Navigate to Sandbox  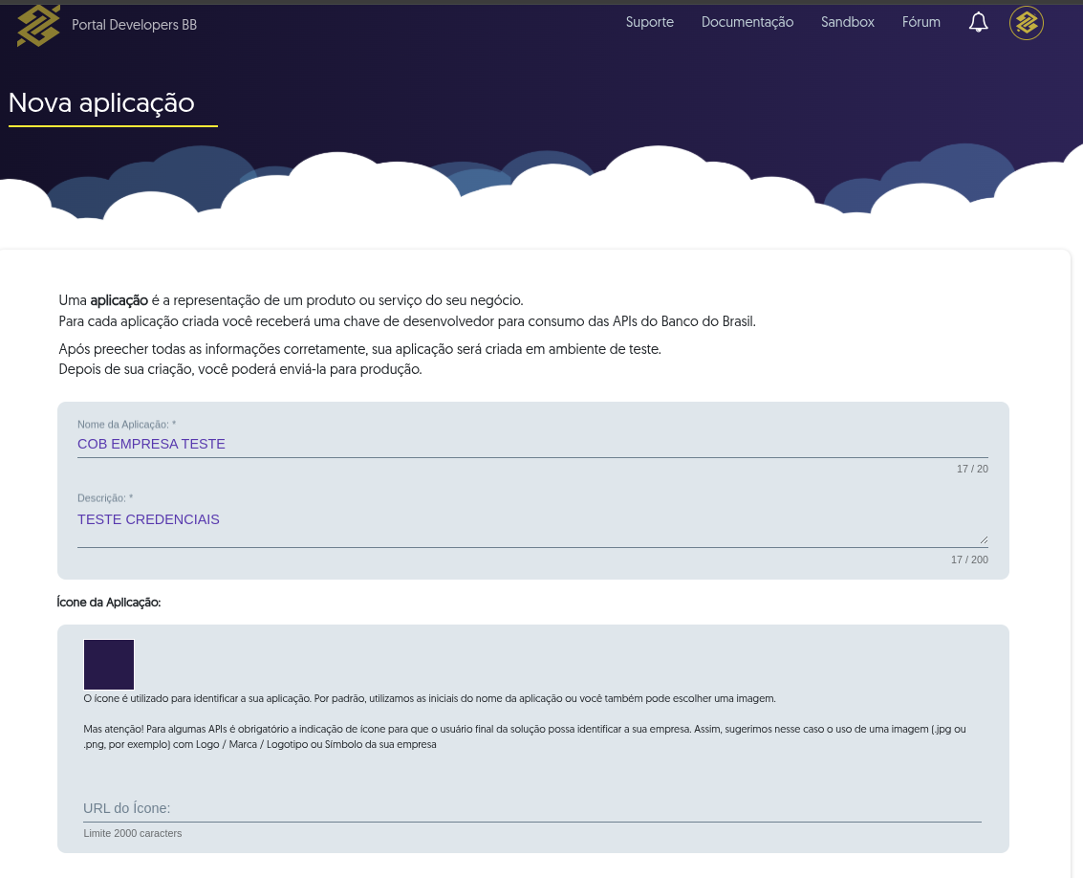click(x=848, y=22)
